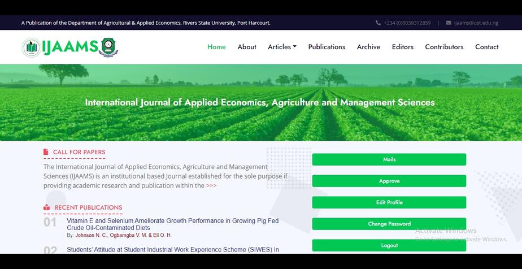Read more of Call for Papers (>>>)
This screenshot has width=522, height=269.
coord(211,185)
